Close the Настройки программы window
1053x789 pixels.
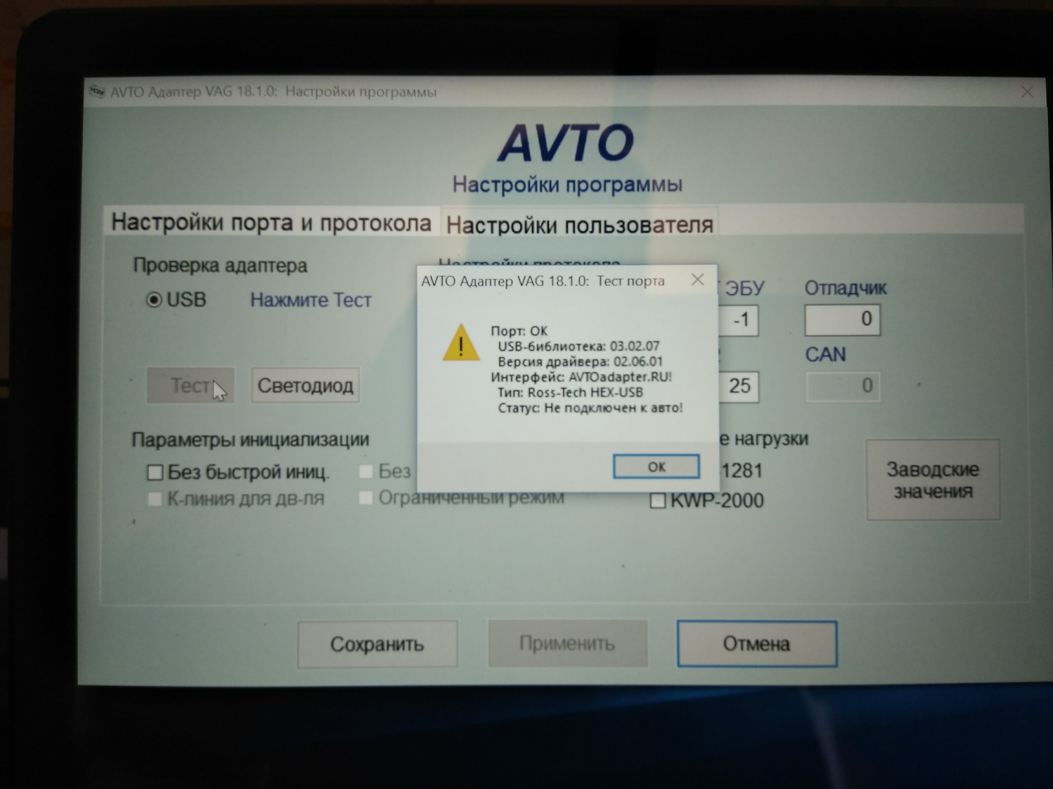point(1027,92)
